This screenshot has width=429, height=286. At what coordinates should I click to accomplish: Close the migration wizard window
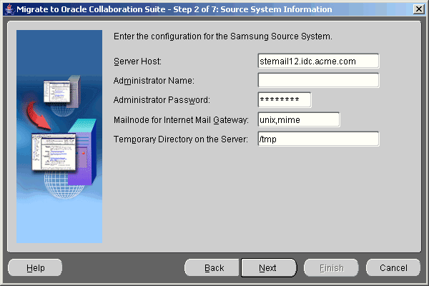(418, 9)
